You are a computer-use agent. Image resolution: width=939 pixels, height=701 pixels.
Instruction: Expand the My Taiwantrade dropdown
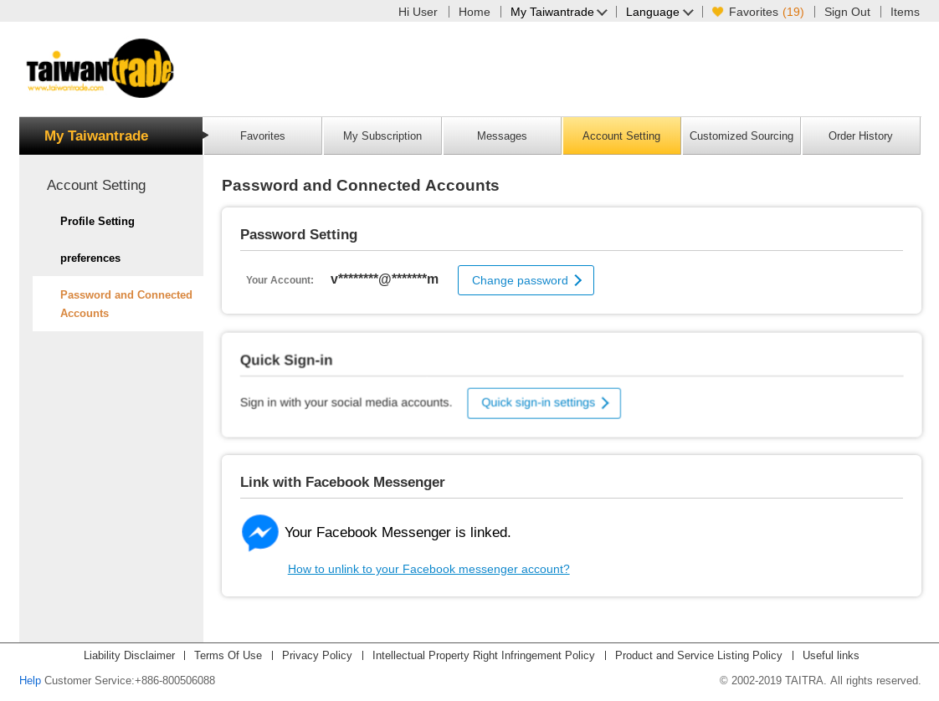click(559, 12)
